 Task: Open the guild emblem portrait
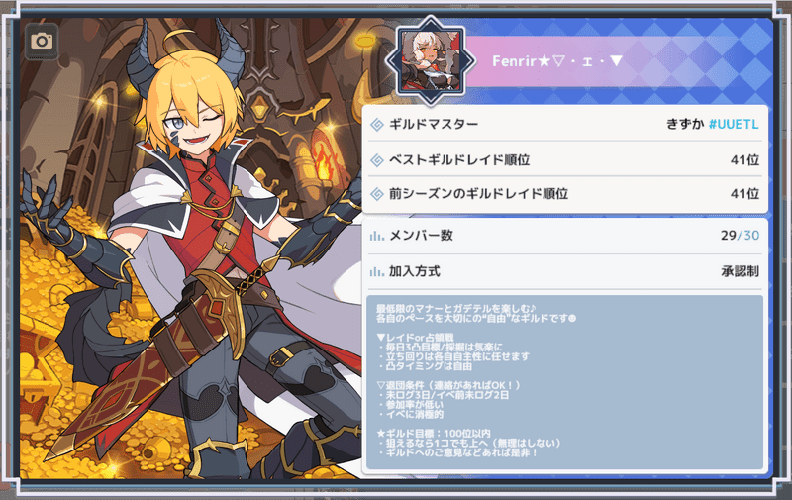point(431,60)
